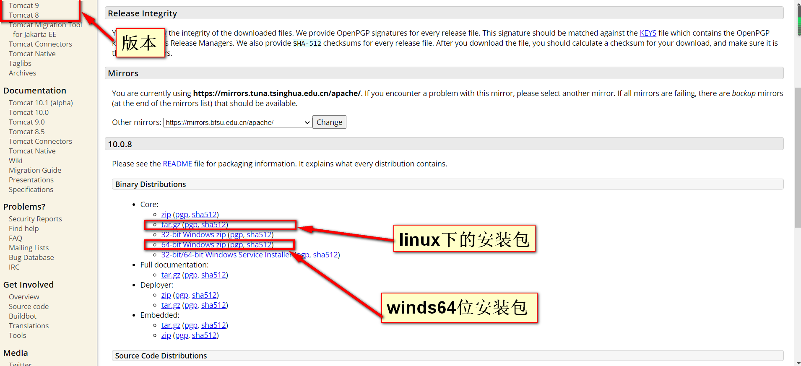Viewport: 801px width, 366px height.
Task: Open the KEYS file link
Action: (648, 33)
